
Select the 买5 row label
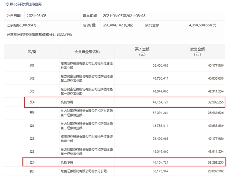[32, 113]
